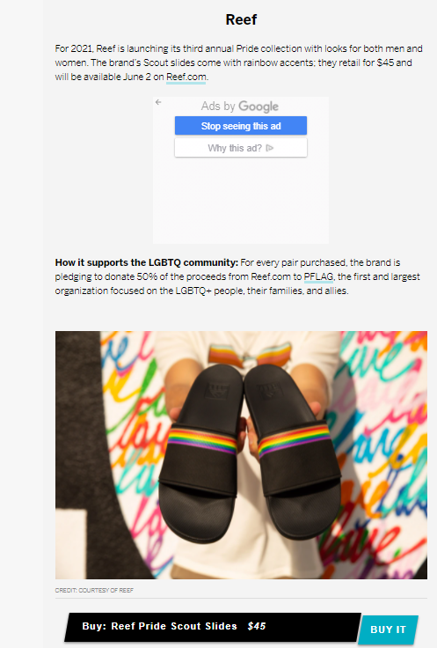Viewport: 437px width, 648px height.
Task: Open the Why this ad? option
Action: 241,148
